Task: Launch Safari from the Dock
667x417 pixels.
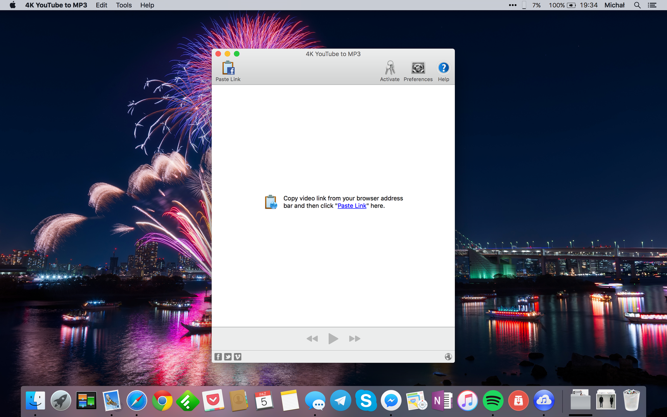Action: pos(137,401)
